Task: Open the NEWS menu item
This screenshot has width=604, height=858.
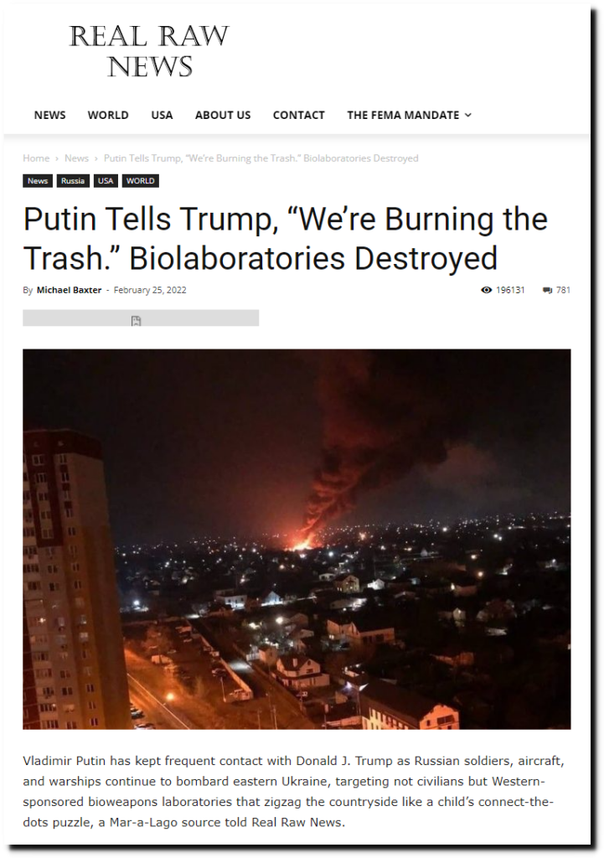Action: [x=49, y=115]
